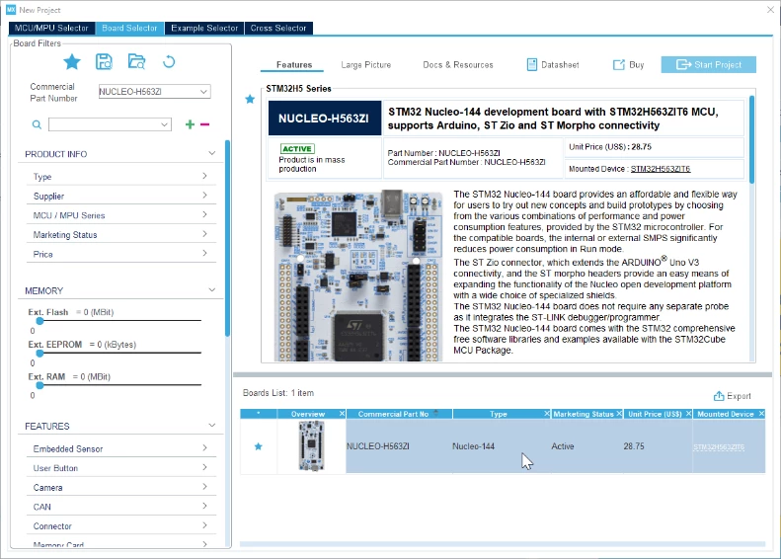Expand the Marketing Status filter
Screen dimensions: 781x559
point(121,235)
